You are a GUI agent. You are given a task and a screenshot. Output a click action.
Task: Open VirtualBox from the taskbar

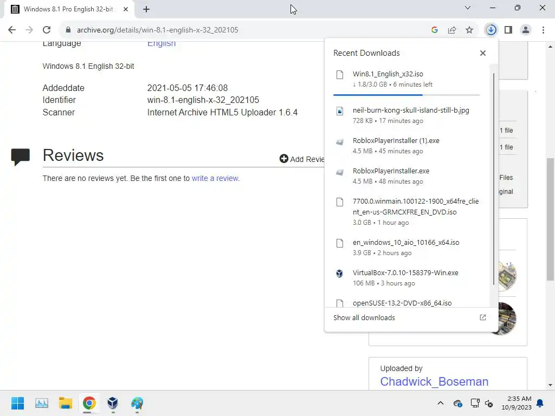[113, 403]
